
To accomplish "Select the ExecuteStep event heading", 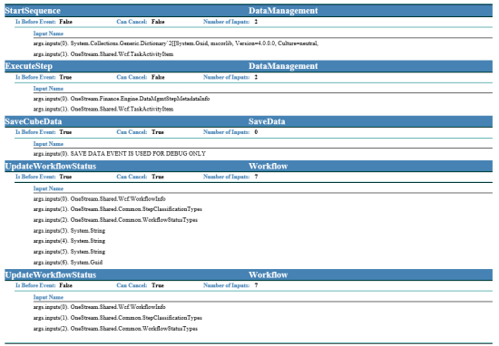I will (29, 66).
